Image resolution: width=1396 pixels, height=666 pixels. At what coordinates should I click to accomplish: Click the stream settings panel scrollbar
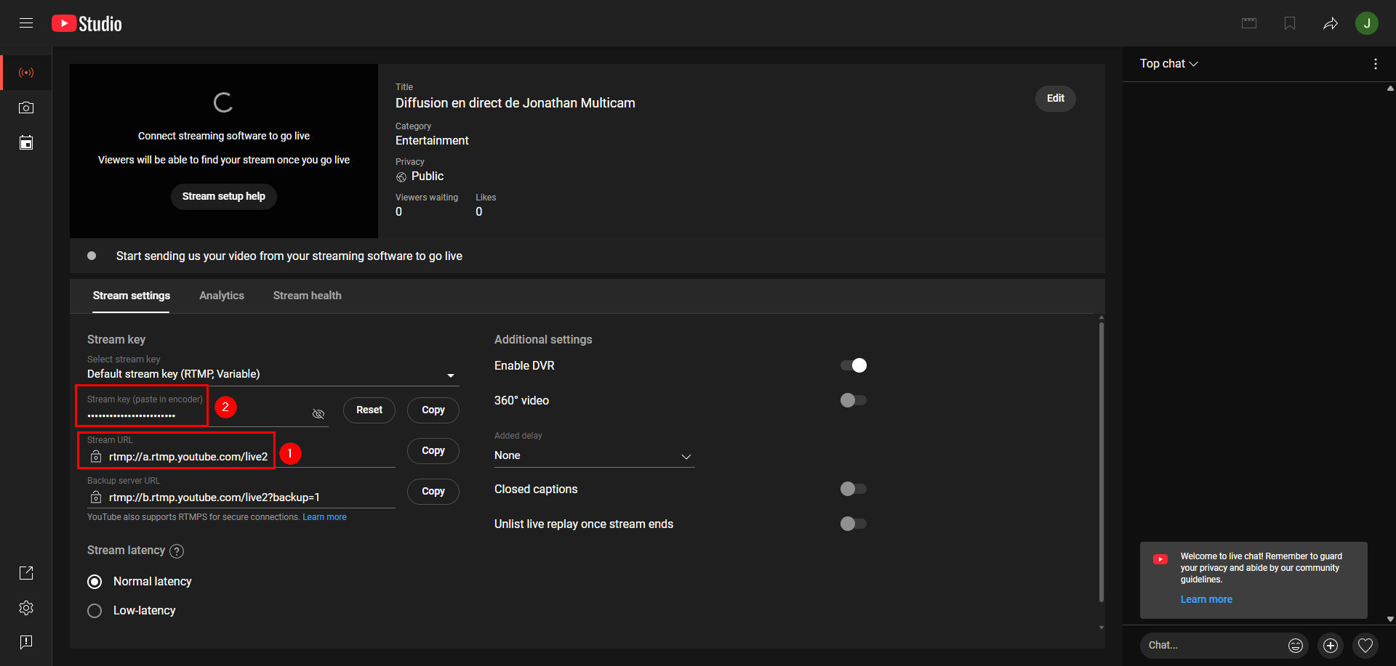click(x=1102, y=462)
